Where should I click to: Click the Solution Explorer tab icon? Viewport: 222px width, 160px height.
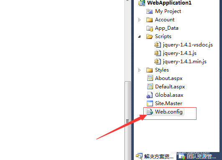coord(139,156)
